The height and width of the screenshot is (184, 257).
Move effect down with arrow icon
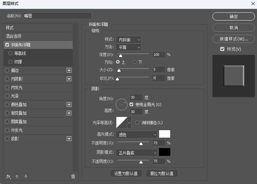pyautogui.click(x=26, y=176)
